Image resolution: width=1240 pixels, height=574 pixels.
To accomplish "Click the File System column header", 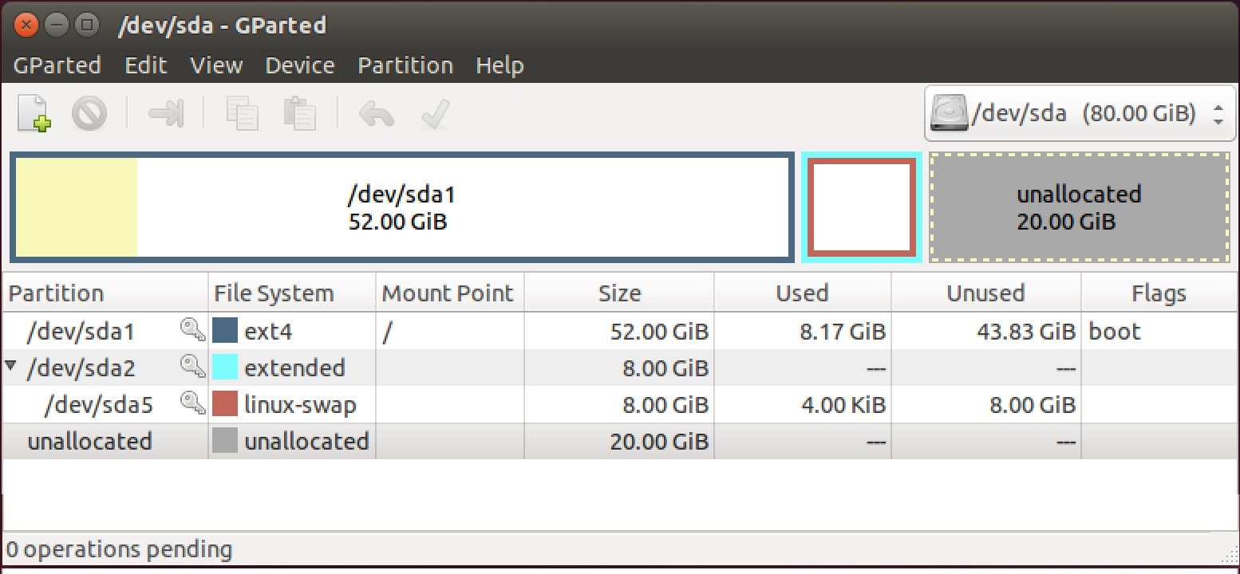I will coord(292,293).
